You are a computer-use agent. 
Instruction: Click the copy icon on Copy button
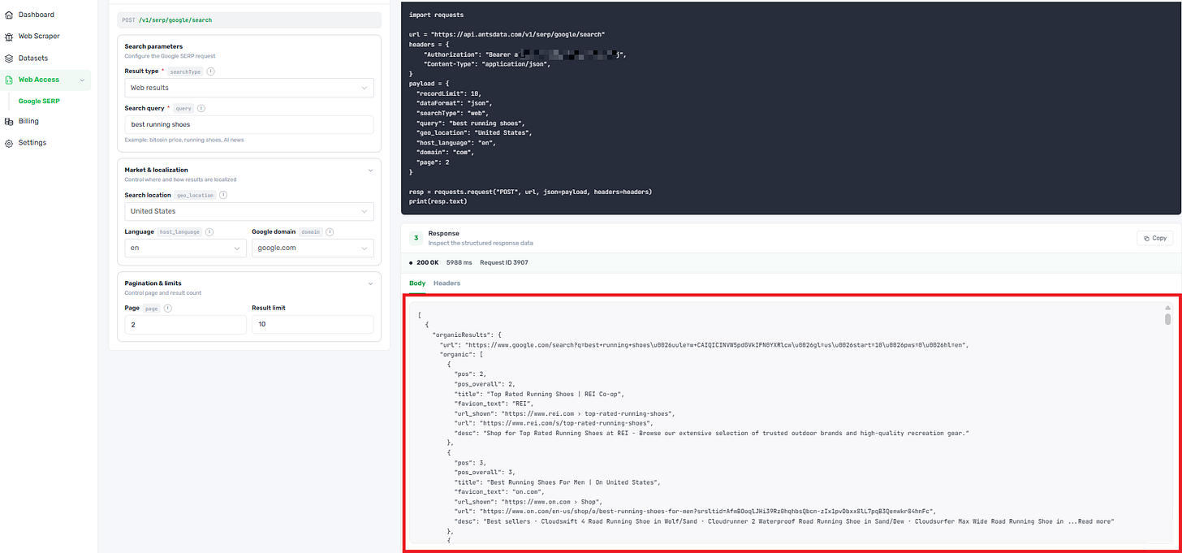1146,238
